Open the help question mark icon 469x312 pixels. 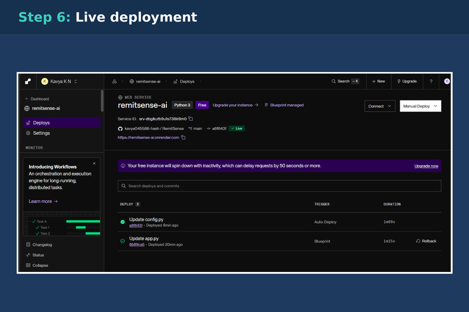click(431, 81)
